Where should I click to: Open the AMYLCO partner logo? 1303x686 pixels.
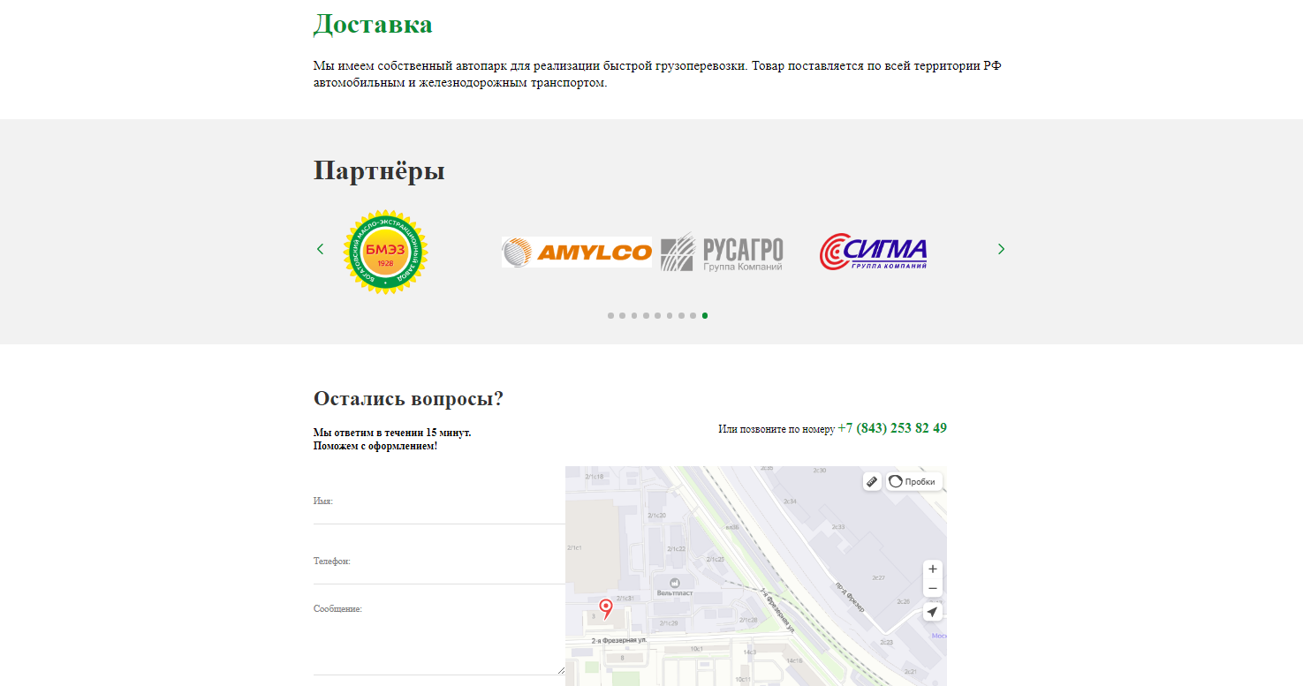click(577, 252)
